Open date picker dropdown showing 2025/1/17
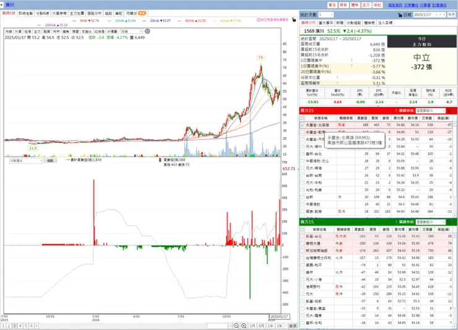This screenshot has height=330, width=458. [x=437, y=15]
